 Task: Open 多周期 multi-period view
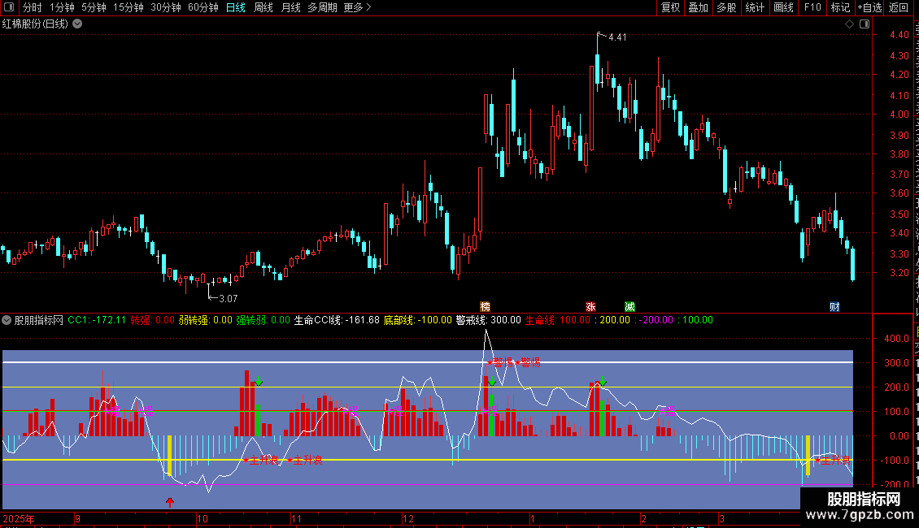click(x=322, y=7)
